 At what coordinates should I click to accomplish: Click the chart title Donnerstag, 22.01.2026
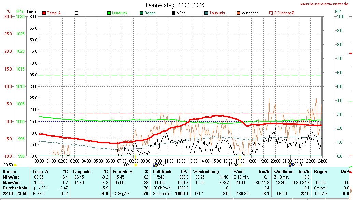175,5
